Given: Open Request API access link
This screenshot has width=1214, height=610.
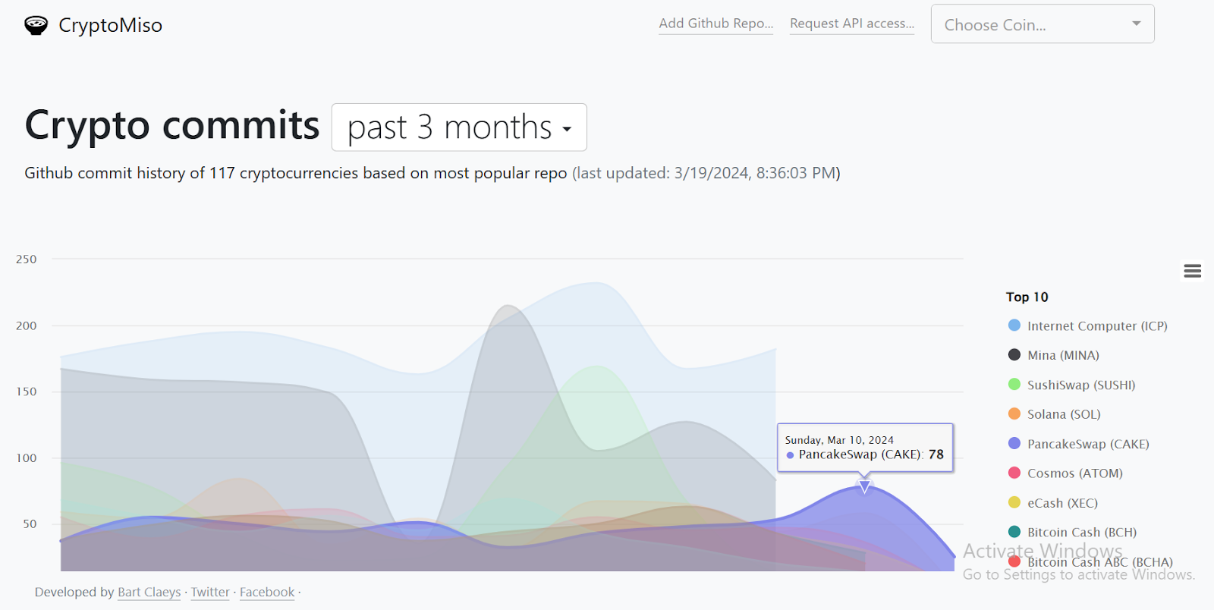Looking at the screenshot, I should click(852, 24).
